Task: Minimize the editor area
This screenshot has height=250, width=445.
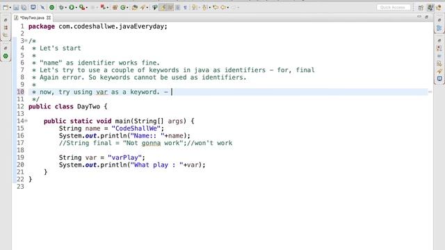Action: [419, 17]
